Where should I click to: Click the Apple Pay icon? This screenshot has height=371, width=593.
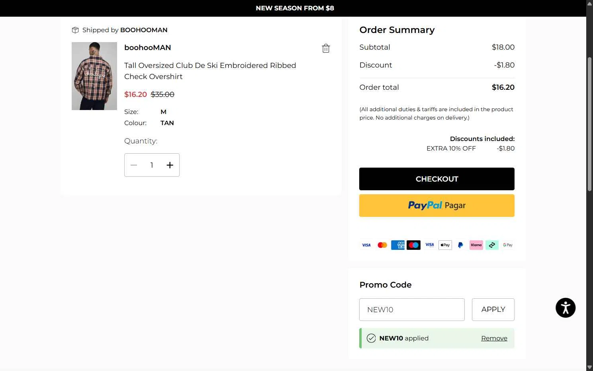[445, 245]
